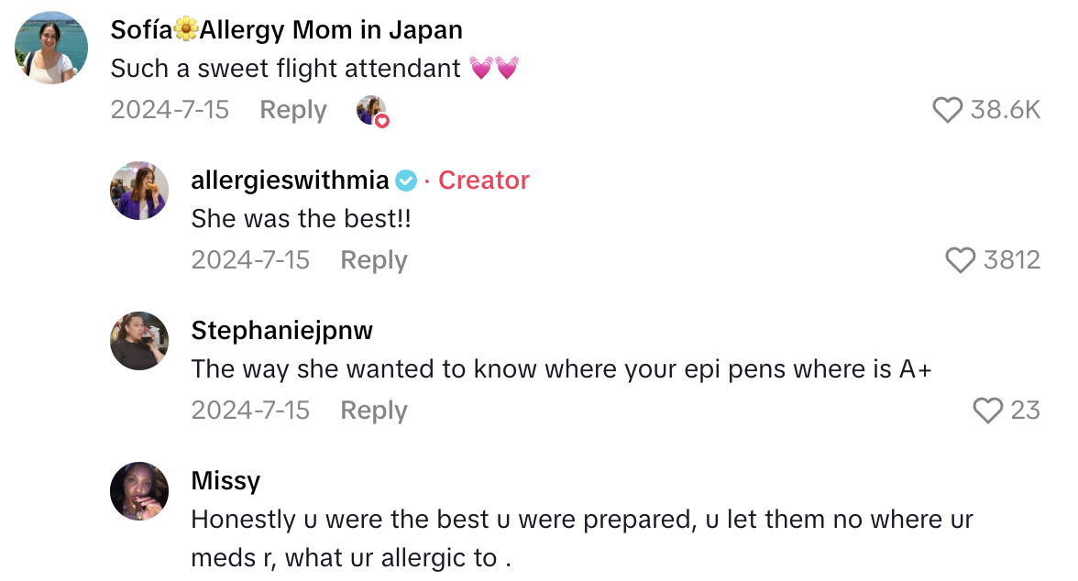The image size is (1078, 581).
Task: Click the allergieswithmia username link
Action: tap(290, 181)
